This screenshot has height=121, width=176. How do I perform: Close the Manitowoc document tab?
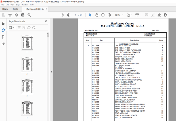coord(46,9)
